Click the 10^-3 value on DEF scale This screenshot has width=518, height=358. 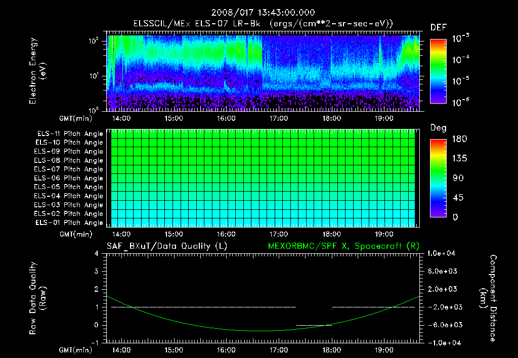(x=460, y=38)
